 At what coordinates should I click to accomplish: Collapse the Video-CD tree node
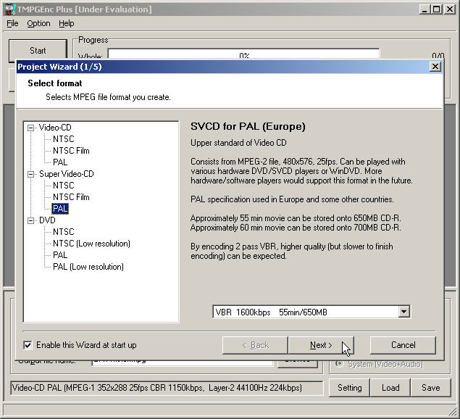pos(31,128)
